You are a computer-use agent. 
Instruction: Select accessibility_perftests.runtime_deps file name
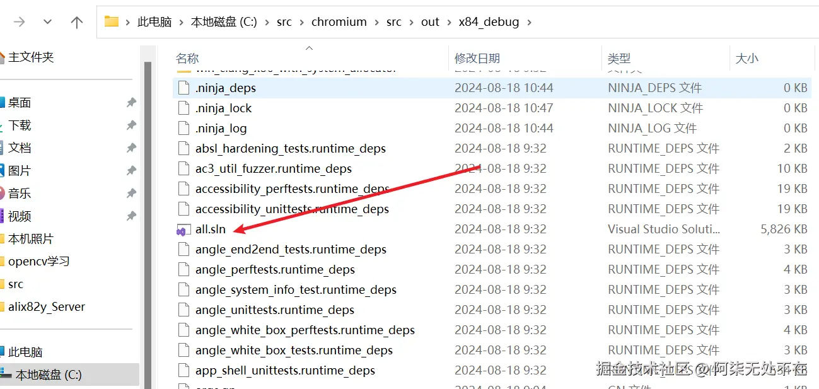(x=293, y=189)
